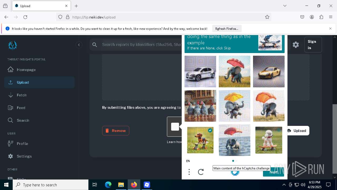Screen dimensions: 337x190
Task: Bookmark this page with the star
Action: (267, 17)
